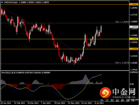
Task: Click the CNGOLD.COM.CN website text
Action: point(124,97)
